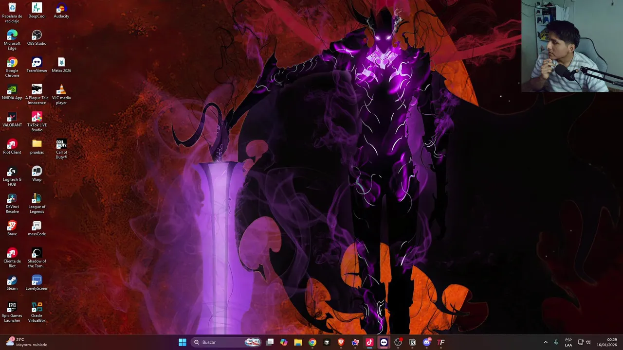Open File Explorer from the taskbar
Screen dimensions: 623x350
click(x=298, y=342)
